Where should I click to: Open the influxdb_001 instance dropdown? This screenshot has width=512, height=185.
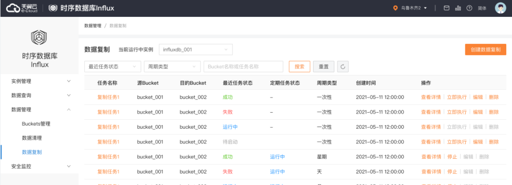point(195,49)
